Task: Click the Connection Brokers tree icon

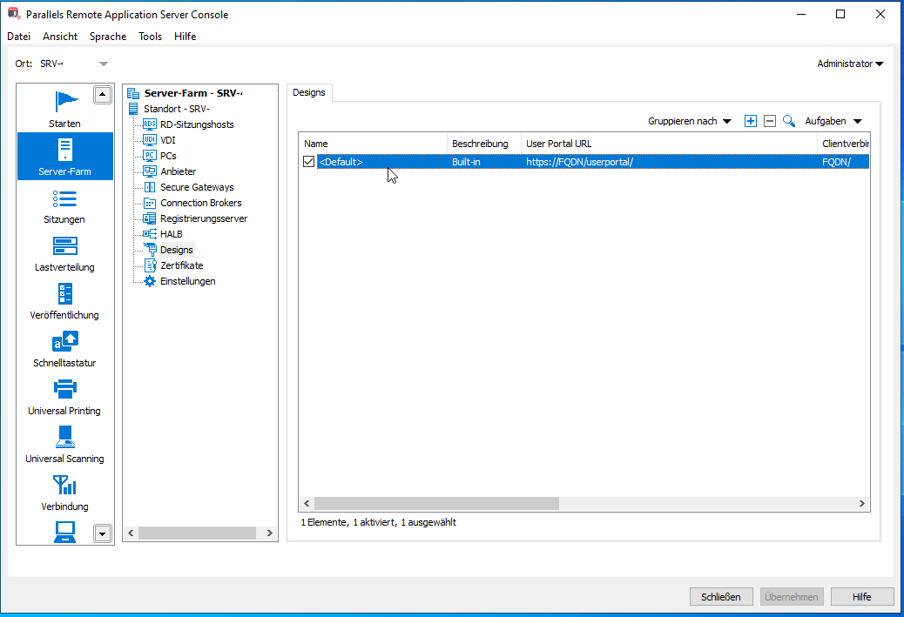Action: [x=149, y=202]
